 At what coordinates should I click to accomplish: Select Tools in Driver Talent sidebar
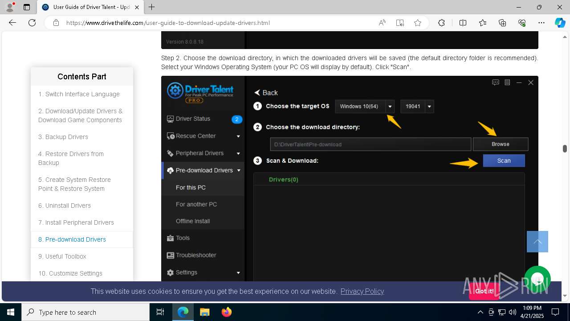coord(203,238)
